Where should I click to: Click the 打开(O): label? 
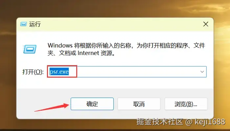[33, 72]
